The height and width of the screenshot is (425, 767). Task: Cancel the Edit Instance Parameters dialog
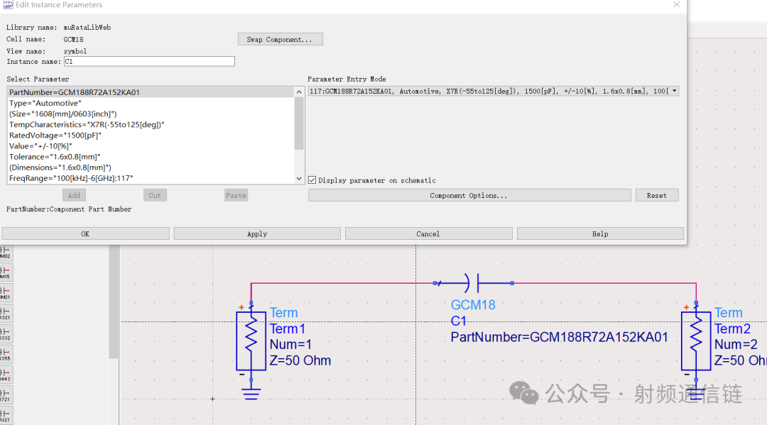click(428, 234)
